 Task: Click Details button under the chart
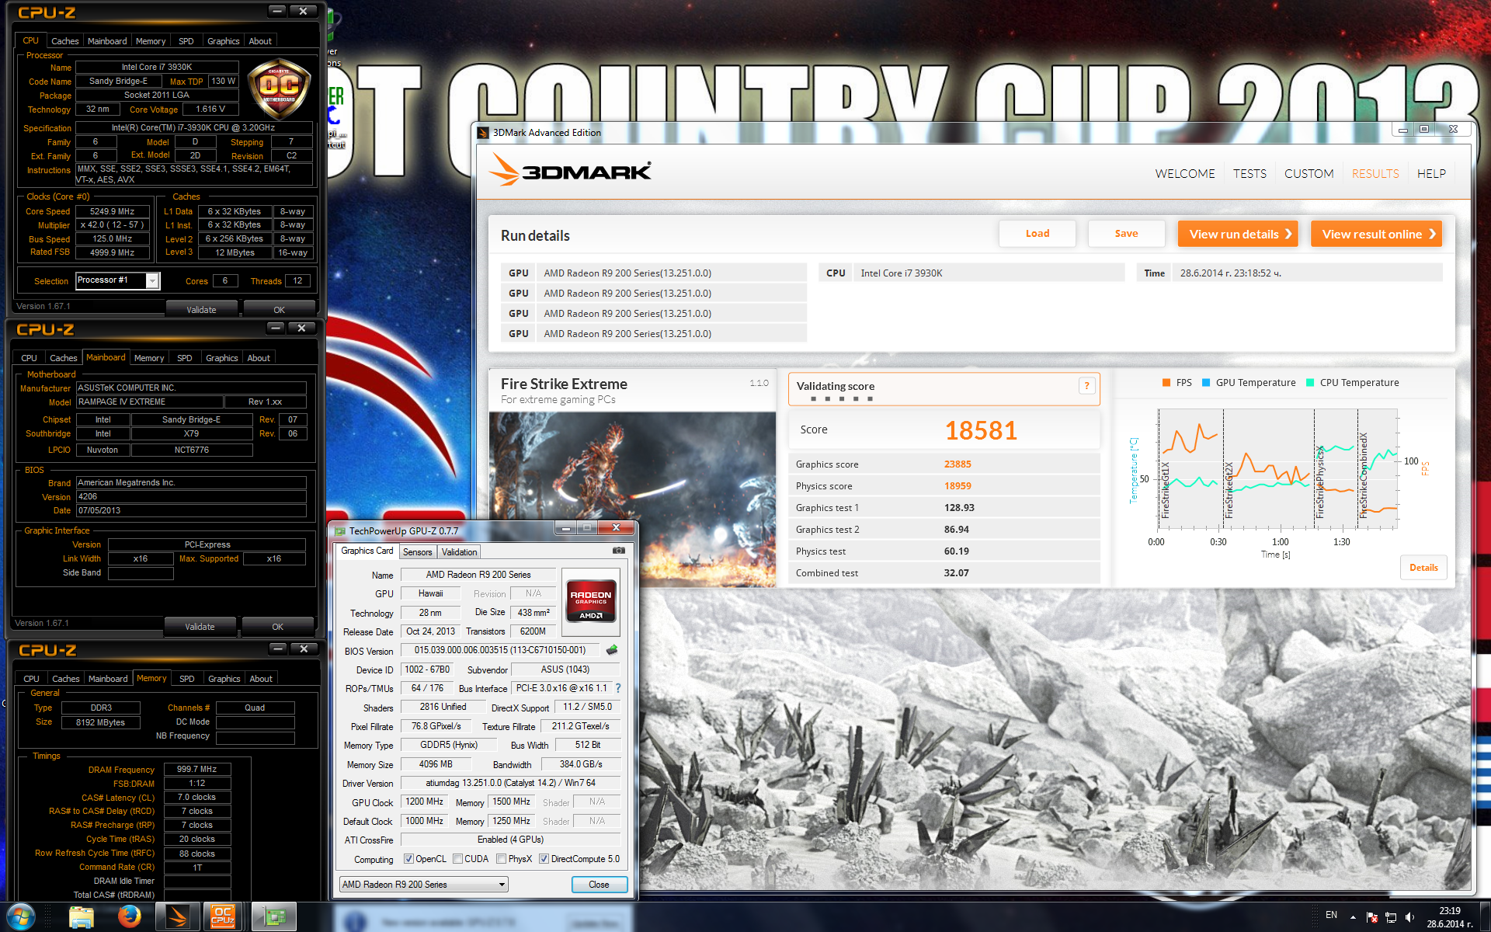1423,567
